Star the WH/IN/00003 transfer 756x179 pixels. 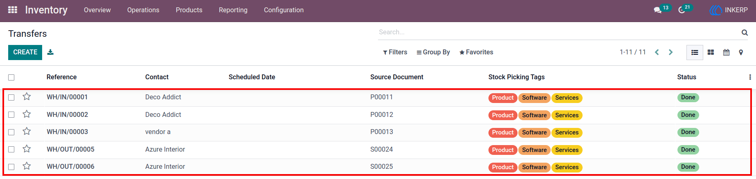[x=27, y=131]
